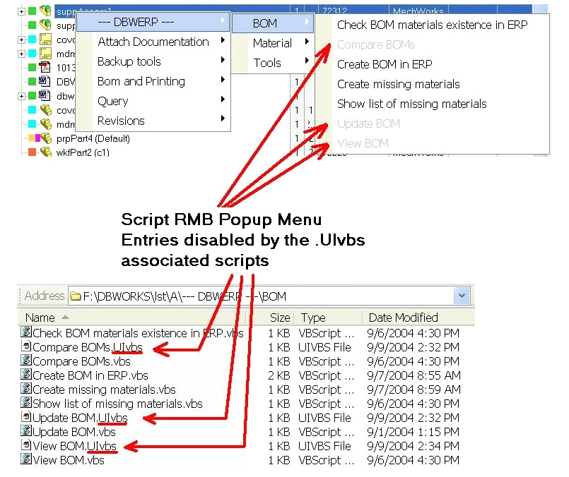The image size is (569, 477).
Task: Click the script icon of View BOM.vbs
Action: pyautogui.click(x=26, y=459)
